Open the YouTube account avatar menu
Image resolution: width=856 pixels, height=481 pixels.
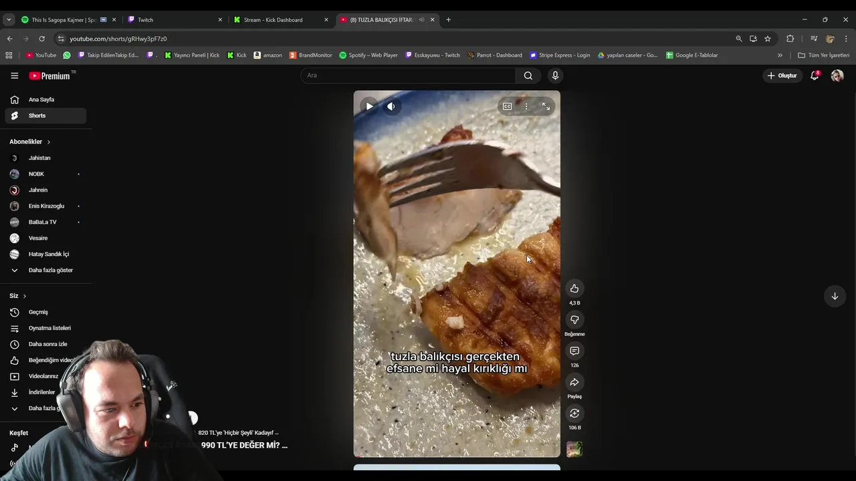coord(837,75)
